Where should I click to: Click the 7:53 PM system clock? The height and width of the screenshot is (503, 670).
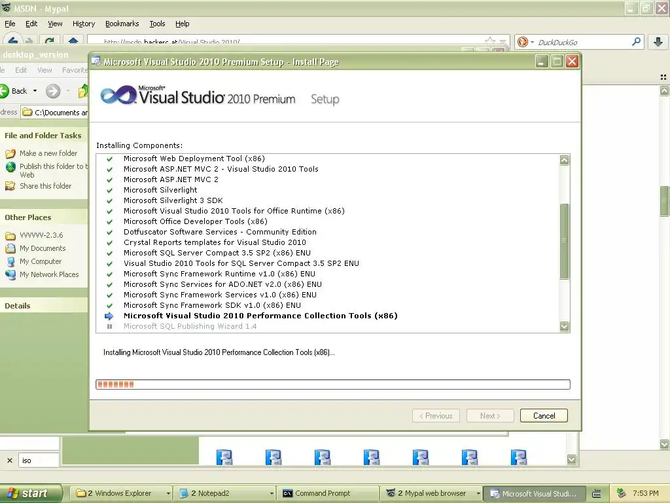click(x=645, y=493)
